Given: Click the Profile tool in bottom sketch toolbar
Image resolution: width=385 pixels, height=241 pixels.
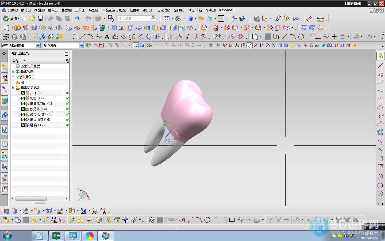Looking at the screenshot, I should point(182,220).
